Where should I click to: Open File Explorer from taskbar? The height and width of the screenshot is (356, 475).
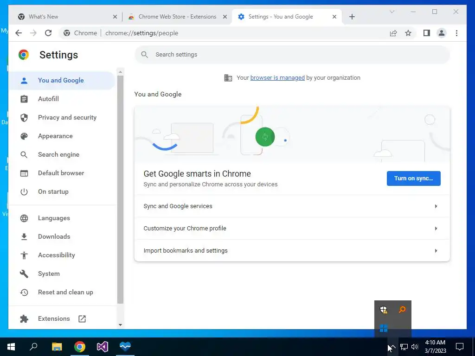point(57,346)
